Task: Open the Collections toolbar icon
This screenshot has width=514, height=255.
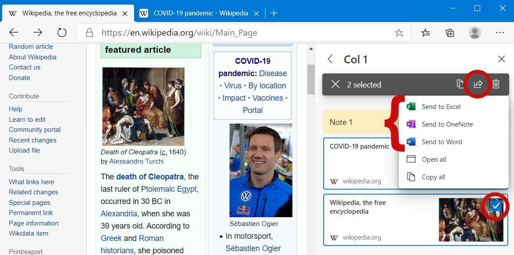Action: pos(450,33)
